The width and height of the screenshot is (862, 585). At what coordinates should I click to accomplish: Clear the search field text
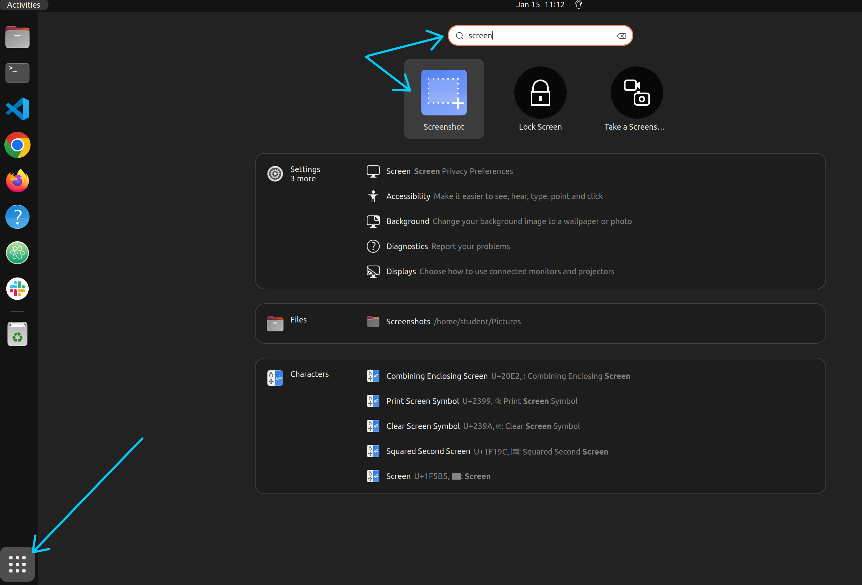coord(621,36)
